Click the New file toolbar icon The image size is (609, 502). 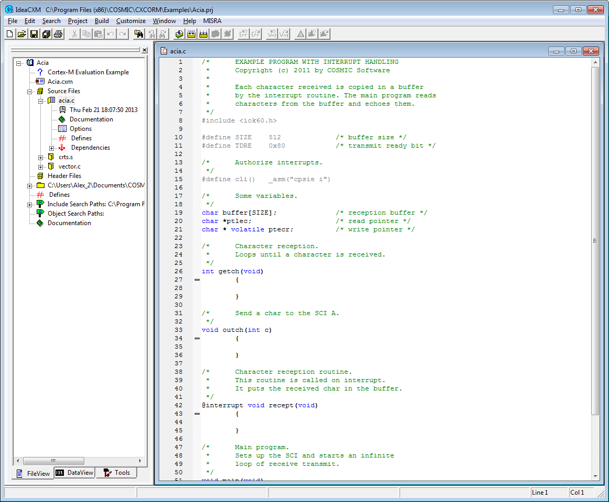pyautogui.click(x=10, y=34)
